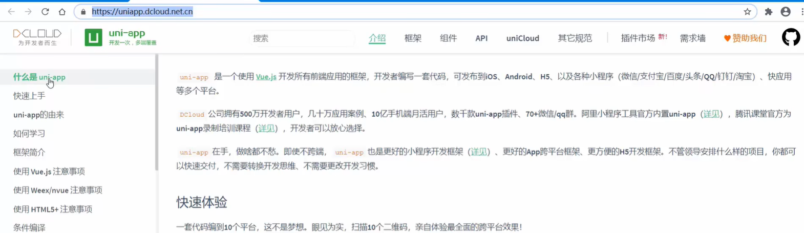
Task: Open sidebar item 如何学习
Action: coord(29,134)
